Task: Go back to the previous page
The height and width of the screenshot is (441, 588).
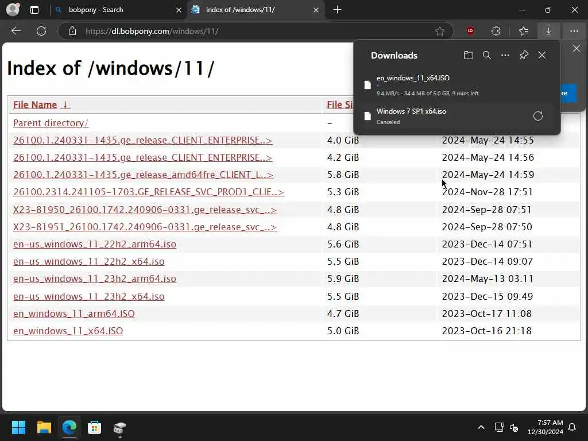Action: (x=16, y=31)
